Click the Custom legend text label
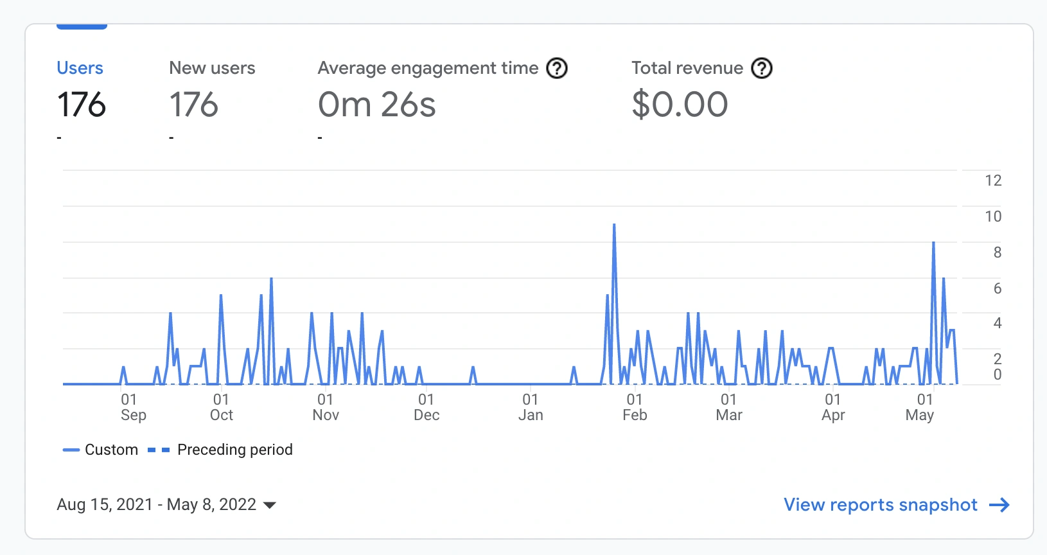The height and width of the screenshot is (555, 1047). tap(111, 450)
